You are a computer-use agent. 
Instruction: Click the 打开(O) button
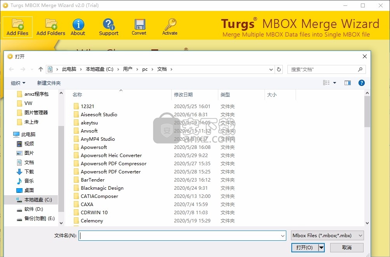pyautogui.click(x=305, y=248)
